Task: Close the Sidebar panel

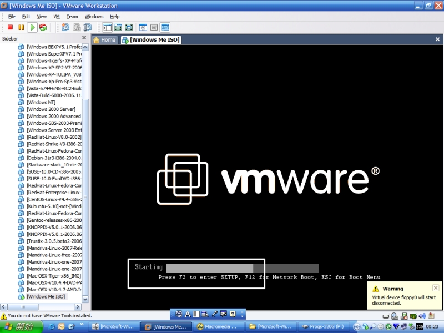Action: (x=84, y=38)
